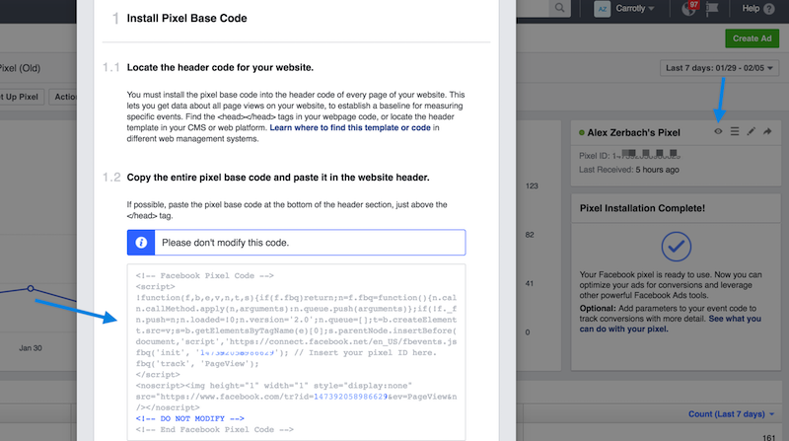789x441 pixels.
Task: Click the 'Jan 30' chart axis label
Action: (31, 348)
